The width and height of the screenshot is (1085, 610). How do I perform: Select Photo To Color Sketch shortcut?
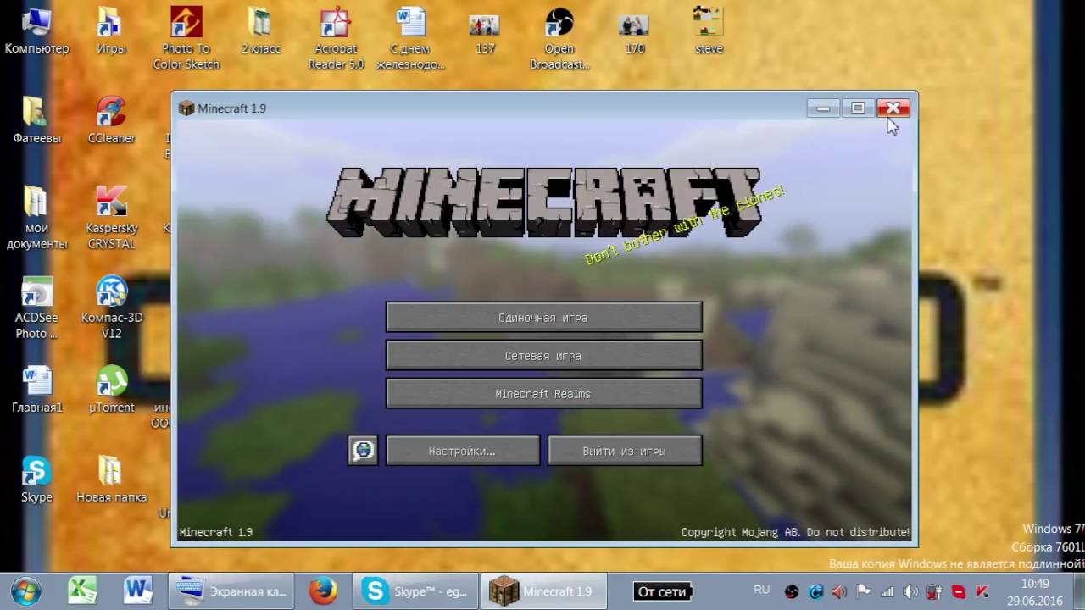pos(186,39)
